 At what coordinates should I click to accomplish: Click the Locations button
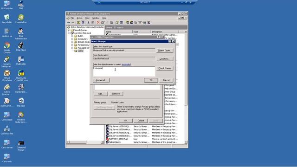(x=164, y=59)
